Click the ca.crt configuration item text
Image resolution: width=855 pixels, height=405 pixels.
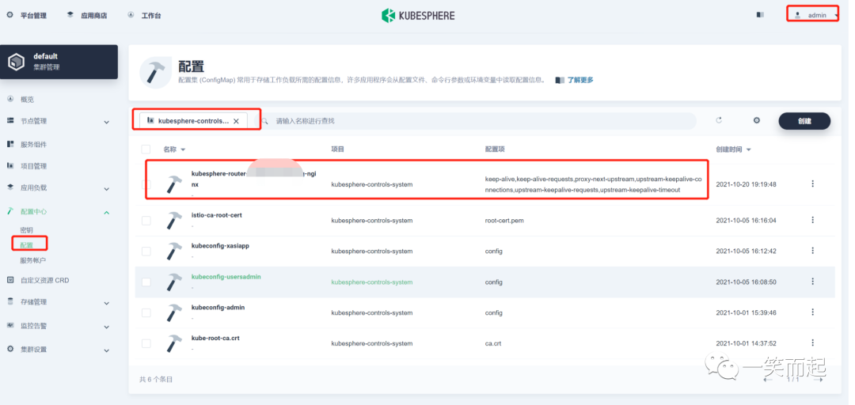tap(493, 344)
